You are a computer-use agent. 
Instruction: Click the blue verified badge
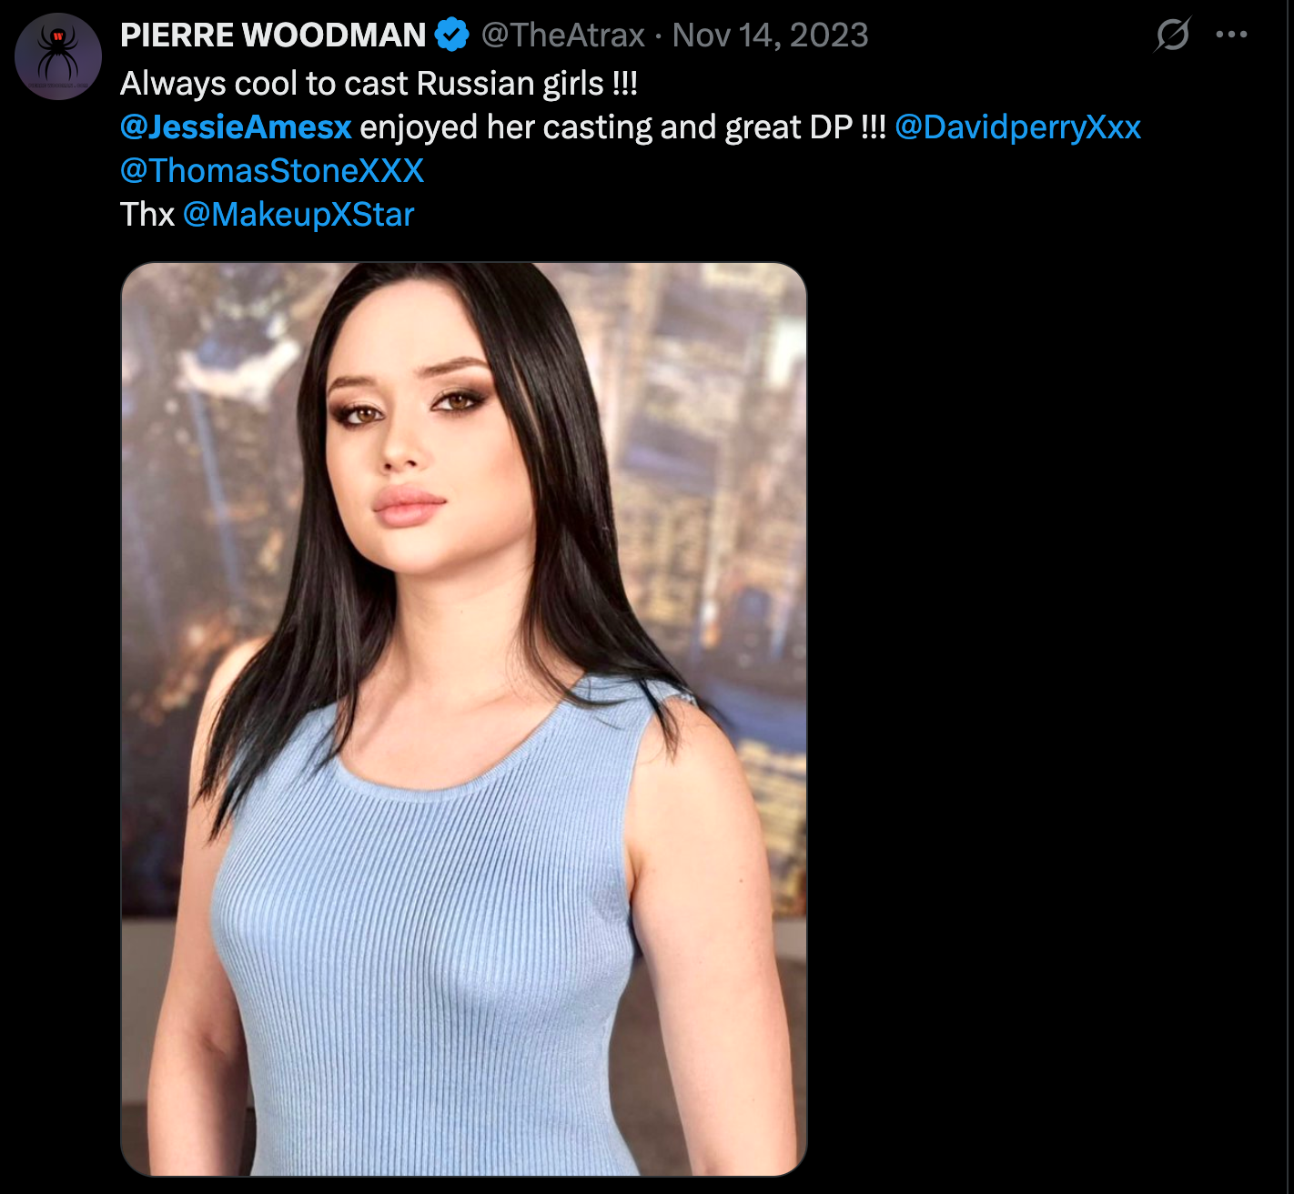point(451,35)
